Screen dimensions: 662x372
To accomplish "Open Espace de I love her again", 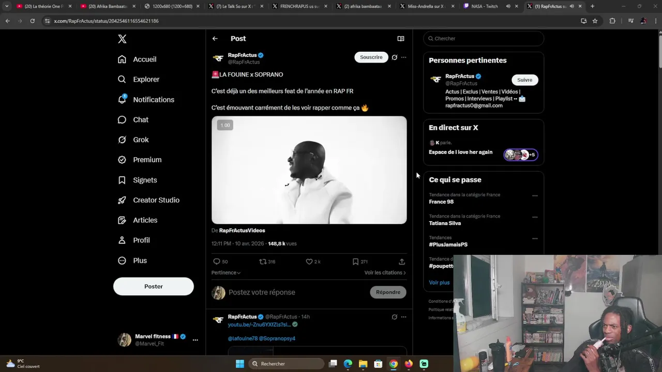I will [x=460, y=152].
